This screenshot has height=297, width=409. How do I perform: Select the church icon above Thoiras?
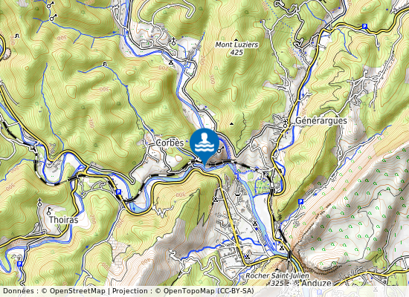point(39,202)
